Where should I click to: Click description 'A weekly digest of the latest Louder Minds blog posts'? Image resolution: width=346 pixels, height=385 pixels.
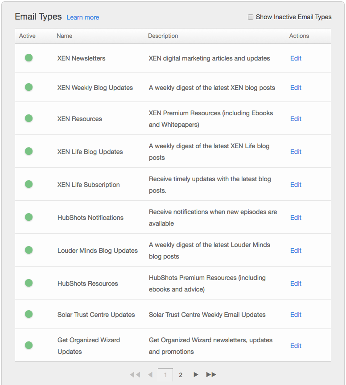(209, 251)
